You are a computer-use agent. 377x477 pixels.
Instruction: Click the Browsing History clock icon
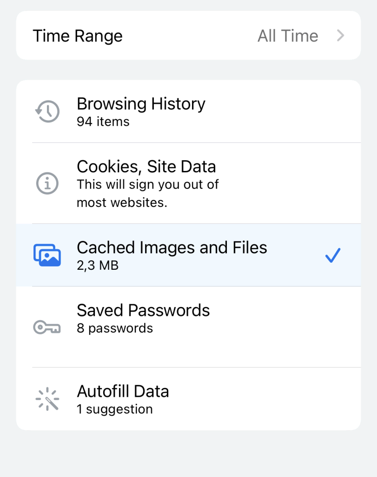(47, 112)
